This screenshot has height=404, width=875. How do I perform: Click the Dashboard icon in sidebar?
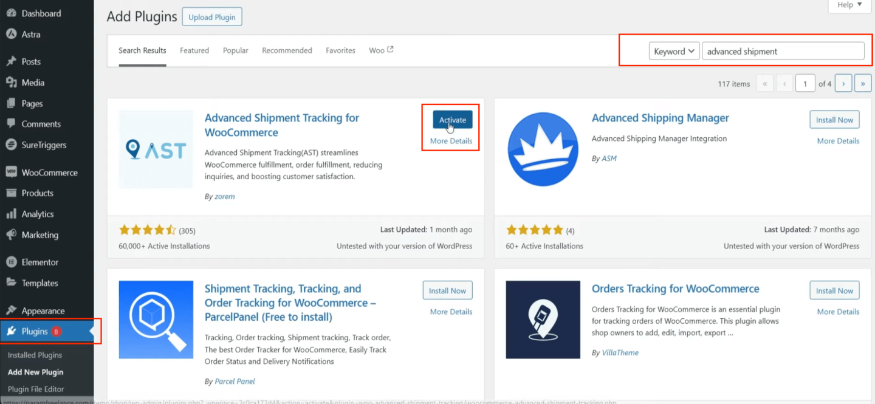click(11, 13)
